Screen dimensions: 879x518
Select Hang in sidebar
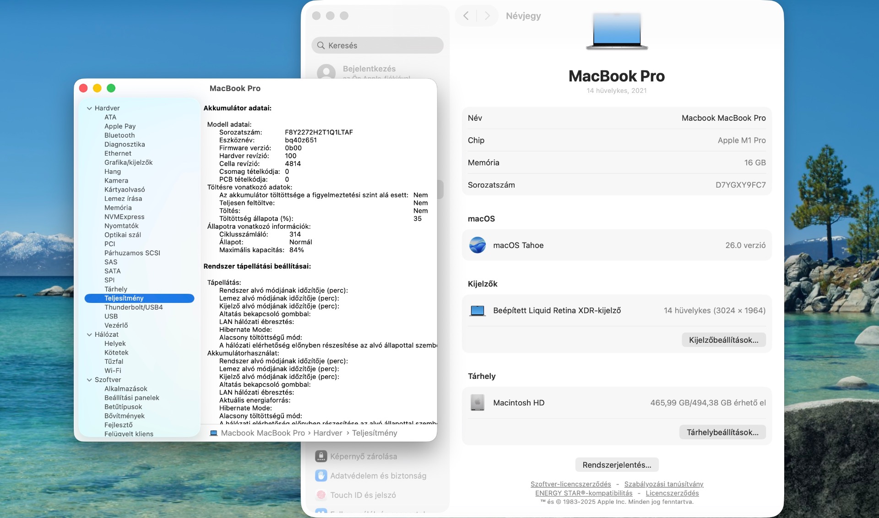click(113, 172)
